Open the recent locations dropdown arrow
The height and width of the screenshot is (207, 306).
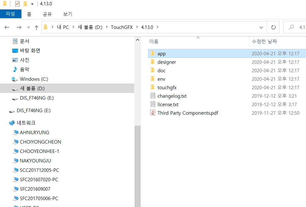tap(28, 27)
